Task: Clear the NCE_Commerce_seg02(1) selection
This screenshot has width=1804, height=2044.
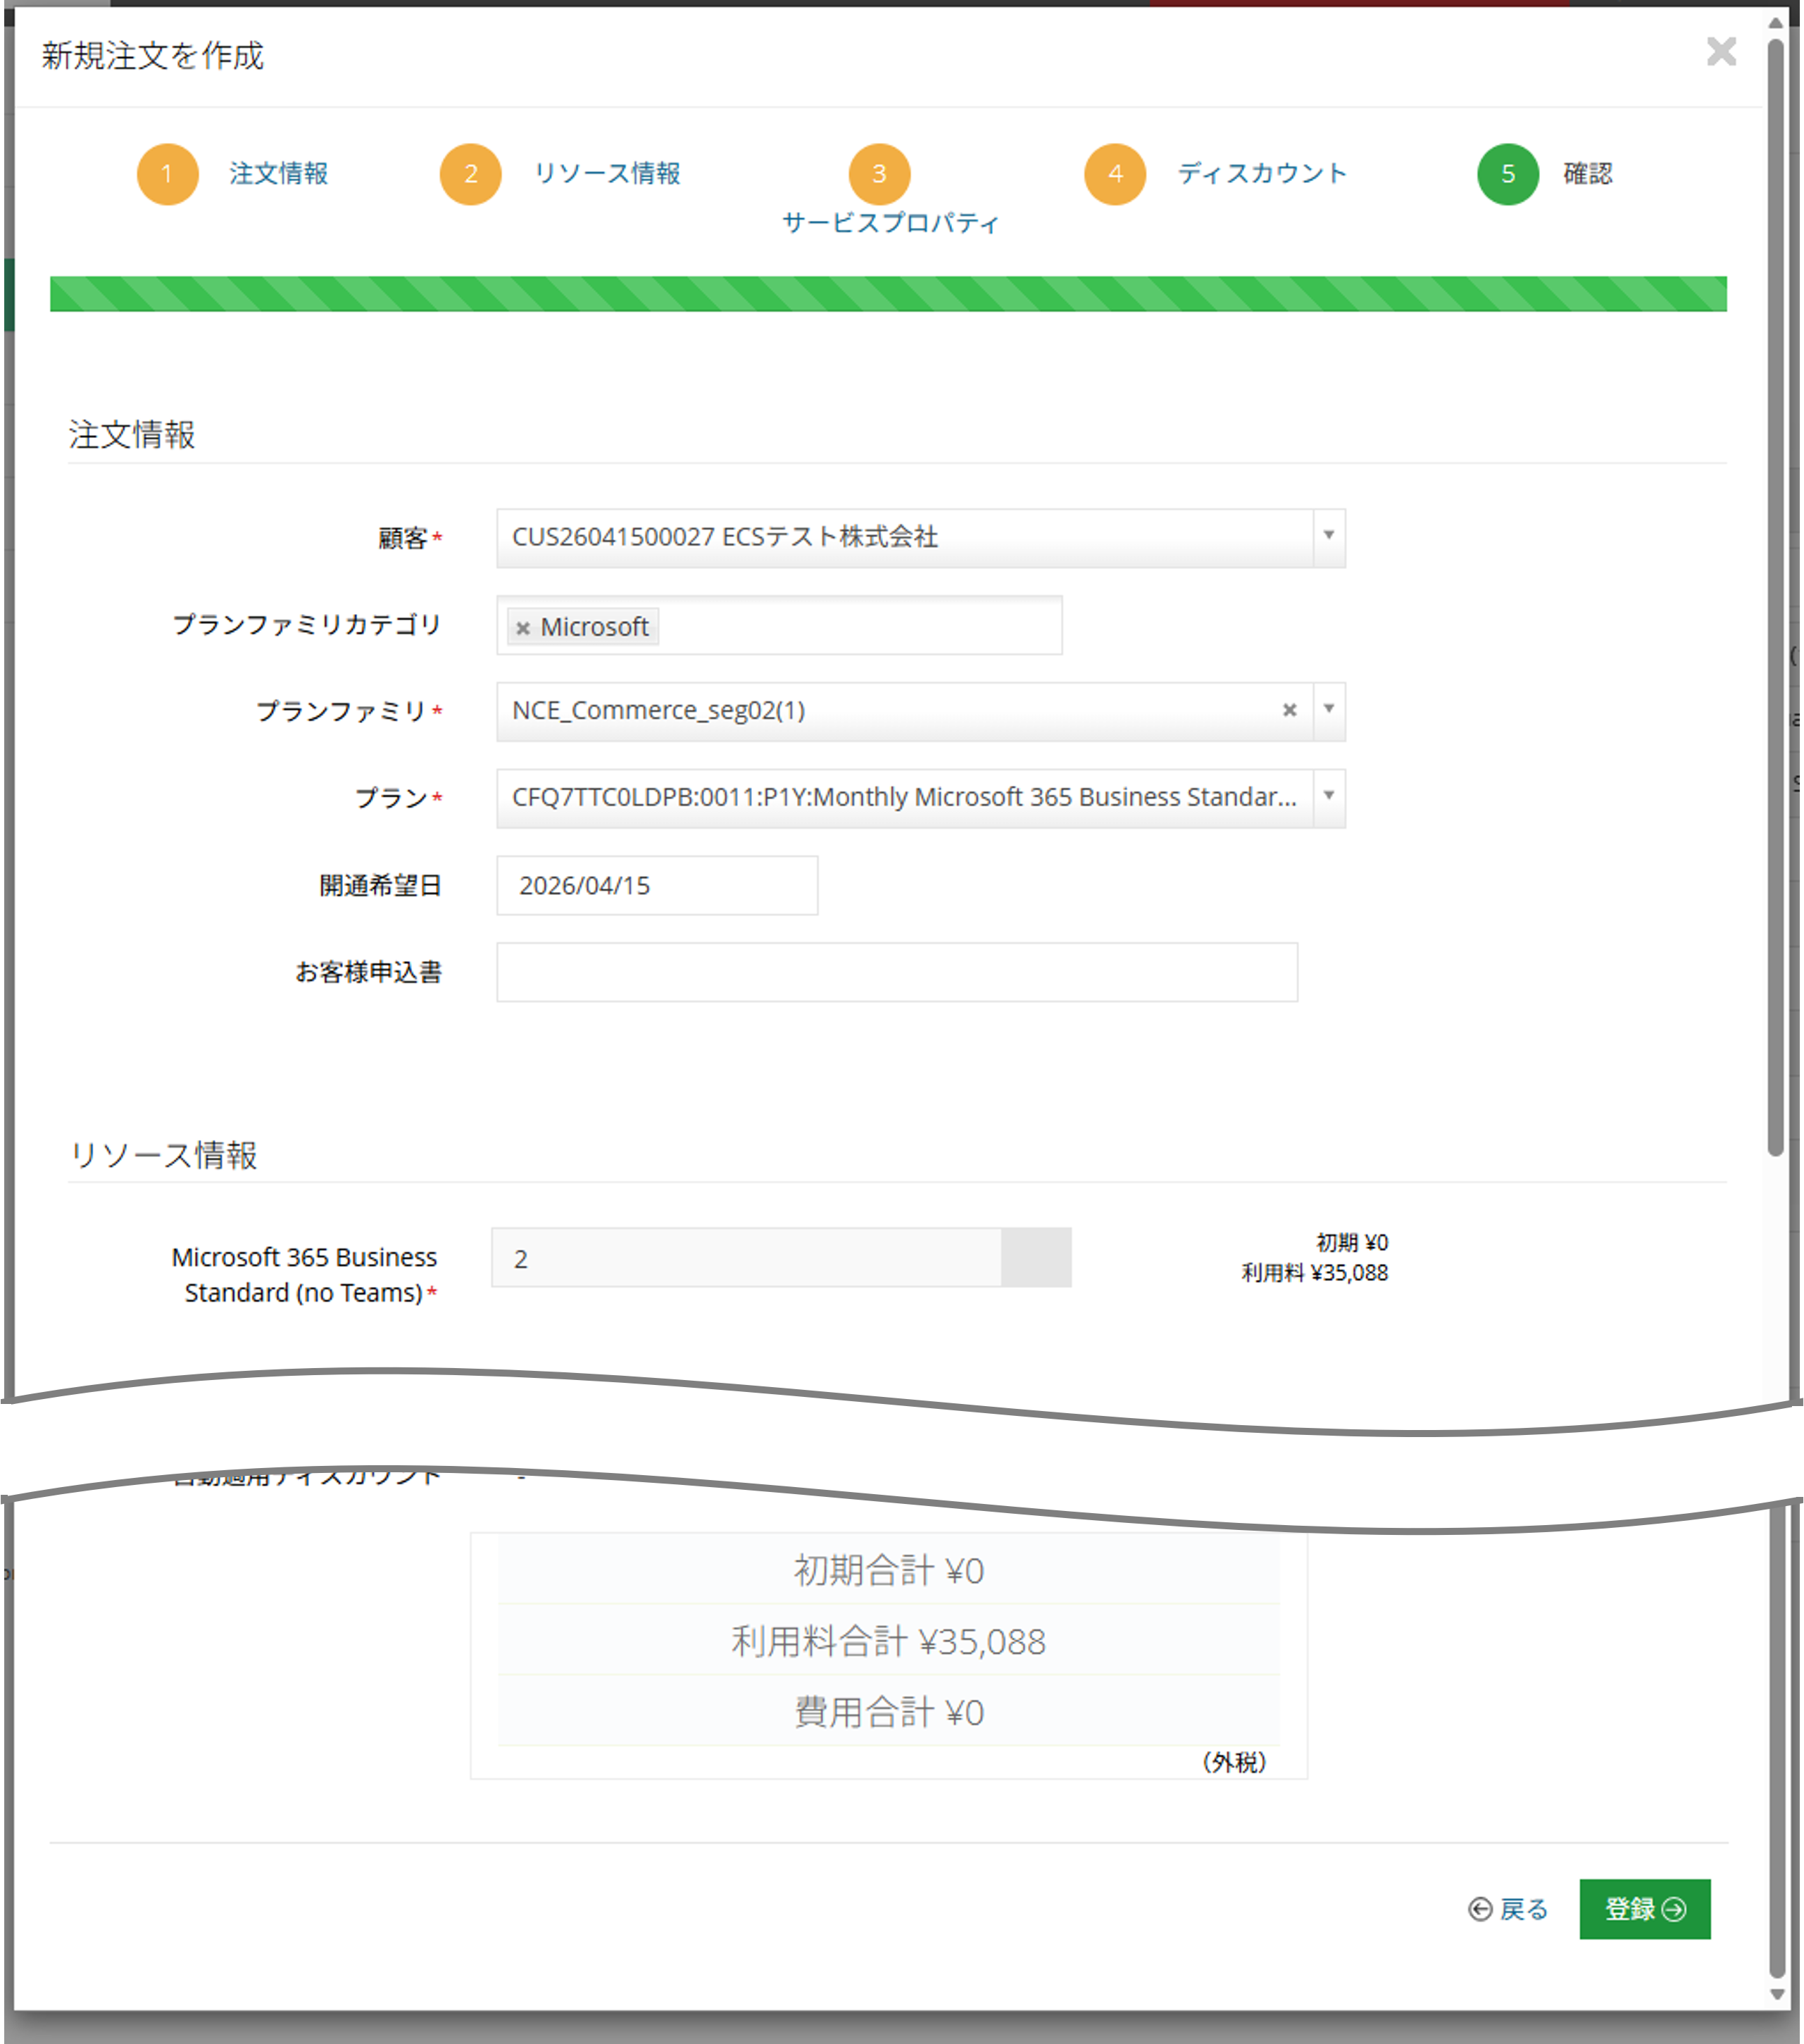Action: click(1290, 710)
